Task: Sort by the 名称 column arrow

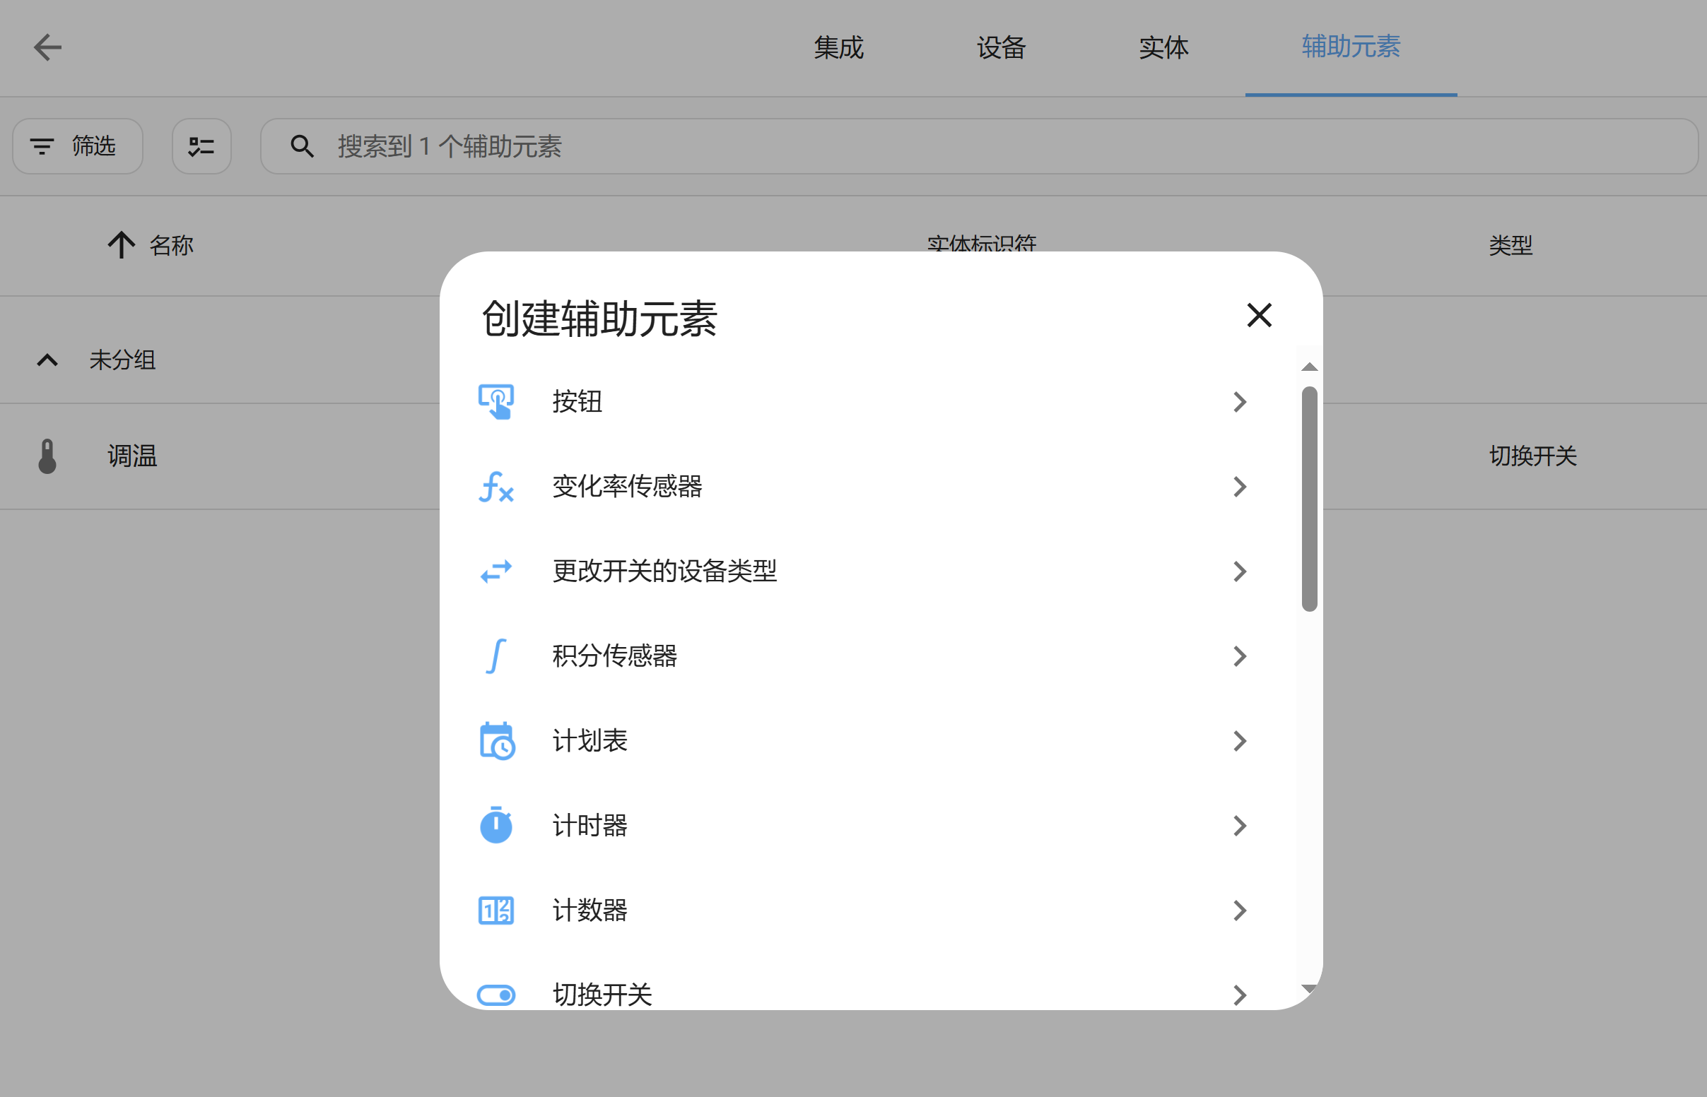Action: pos(121,245)
